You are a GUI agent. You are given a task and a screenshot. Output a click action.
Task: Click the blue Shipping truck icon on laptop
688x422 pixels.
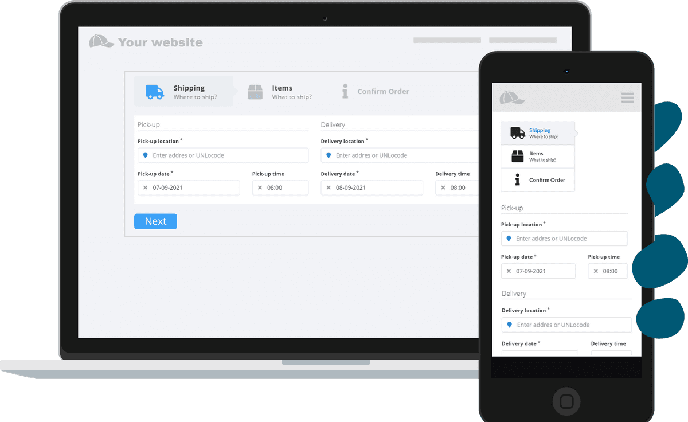[x=154, y=92]
